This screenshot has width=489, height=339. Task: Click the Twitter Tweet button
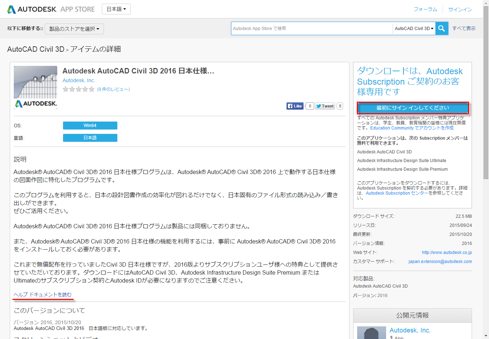point(325,106)
